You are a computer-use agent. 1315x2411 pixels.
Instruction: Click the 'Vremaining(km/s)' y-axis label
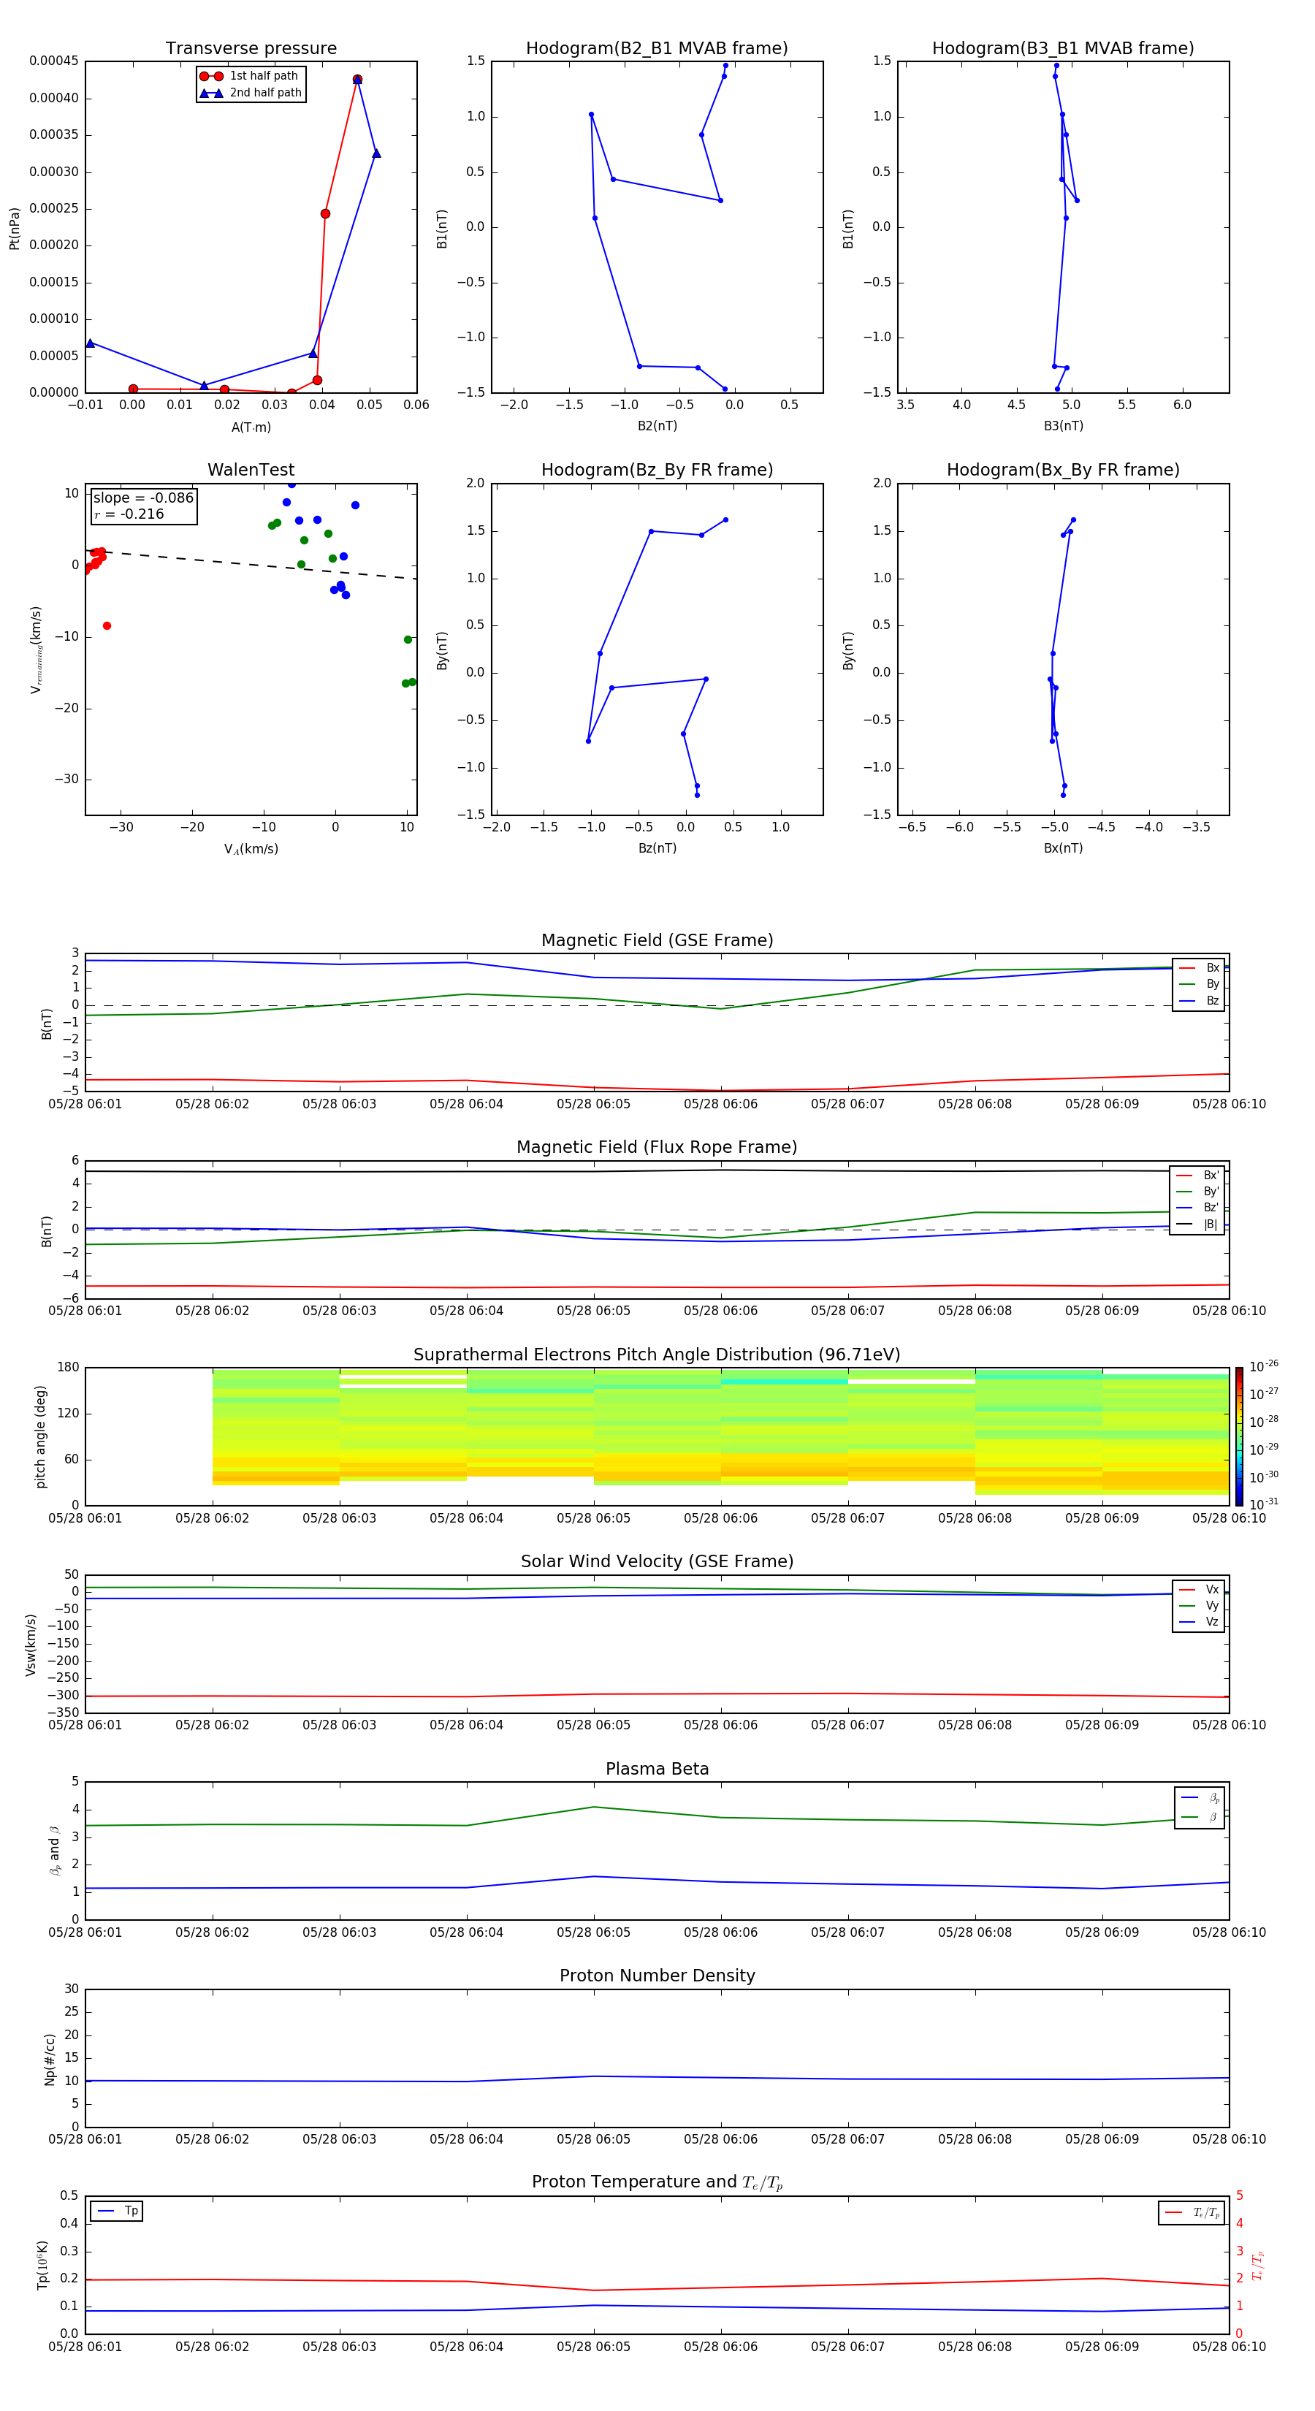tap(37, 650)
